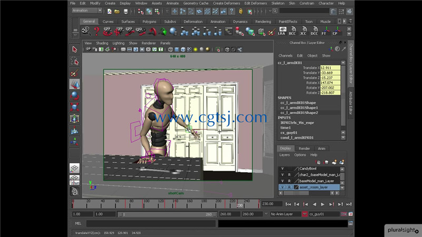Viewport: 422px width, 237px height.
Task: Toggle the auto keyframe button
Action: click(344, 214)
